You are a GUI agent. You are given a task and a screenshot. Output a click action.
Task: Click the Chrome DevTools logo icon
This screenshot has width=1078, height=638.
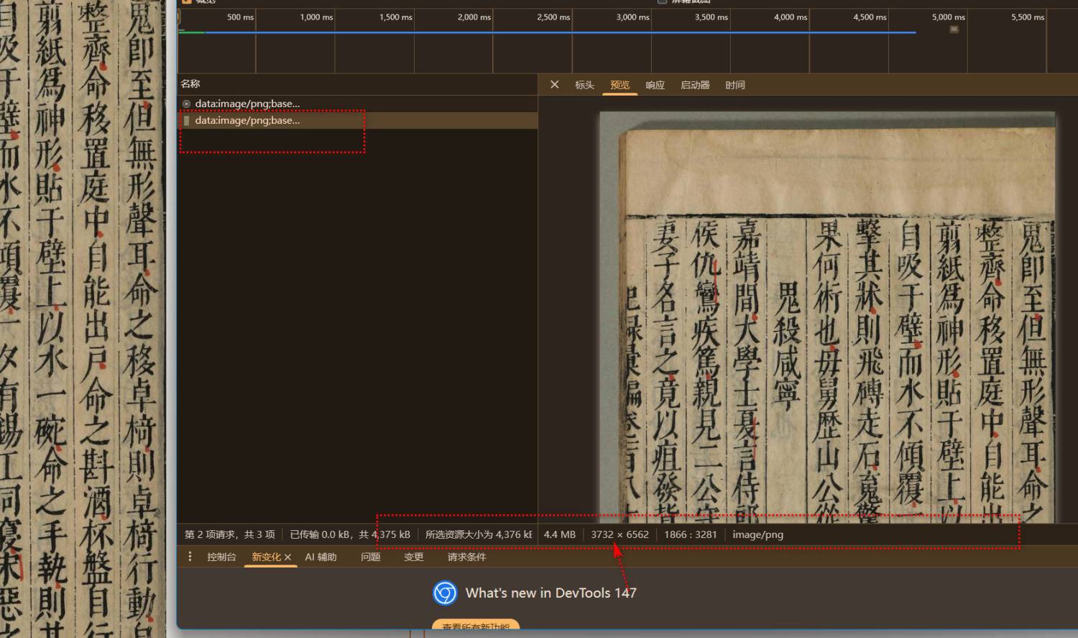click(445, 593)
